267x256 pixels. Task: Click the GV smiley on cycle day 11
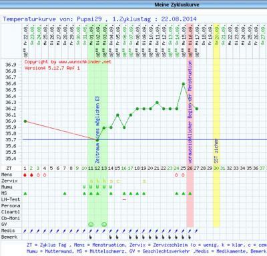[x=91, y=224]
